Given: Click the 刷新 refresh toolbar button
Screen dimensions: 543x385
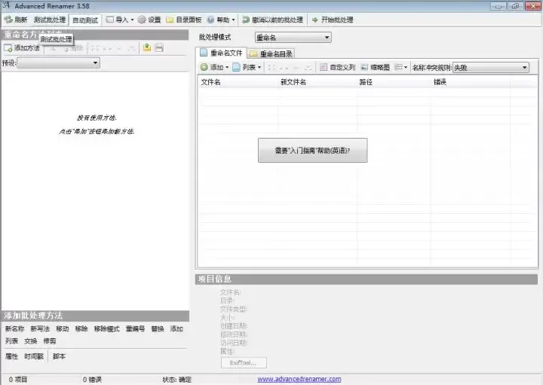Looking at the screenshot, I should pyautogui.click(x=16, y=20).
